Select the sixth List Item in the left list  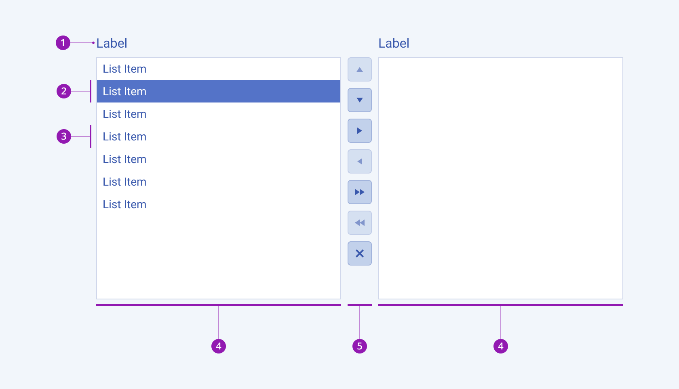(124, 182)
